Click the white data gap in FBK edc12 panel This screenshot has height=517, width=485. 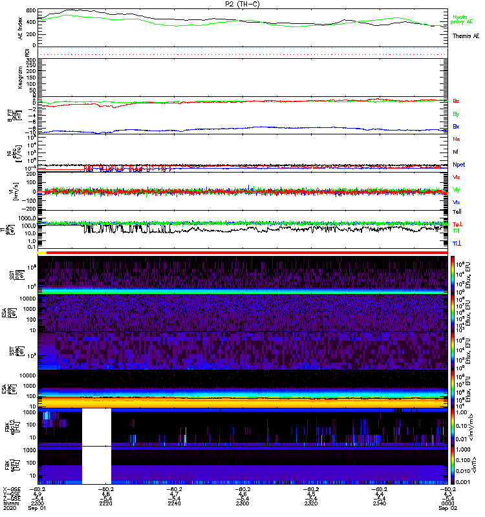96,427
